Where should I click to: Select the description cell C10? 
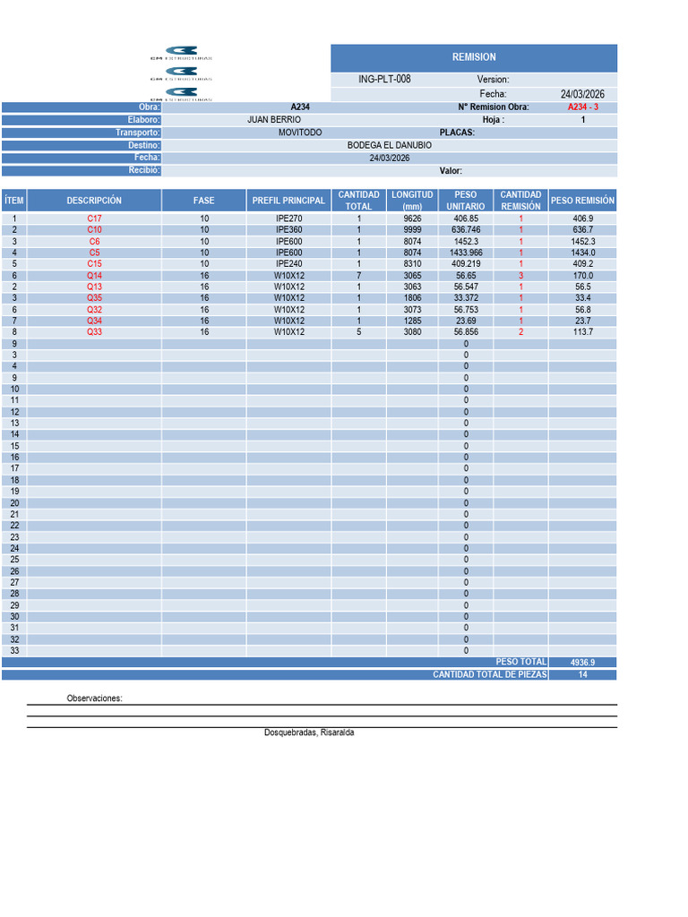pyautogui.click(x=94, y=230)
